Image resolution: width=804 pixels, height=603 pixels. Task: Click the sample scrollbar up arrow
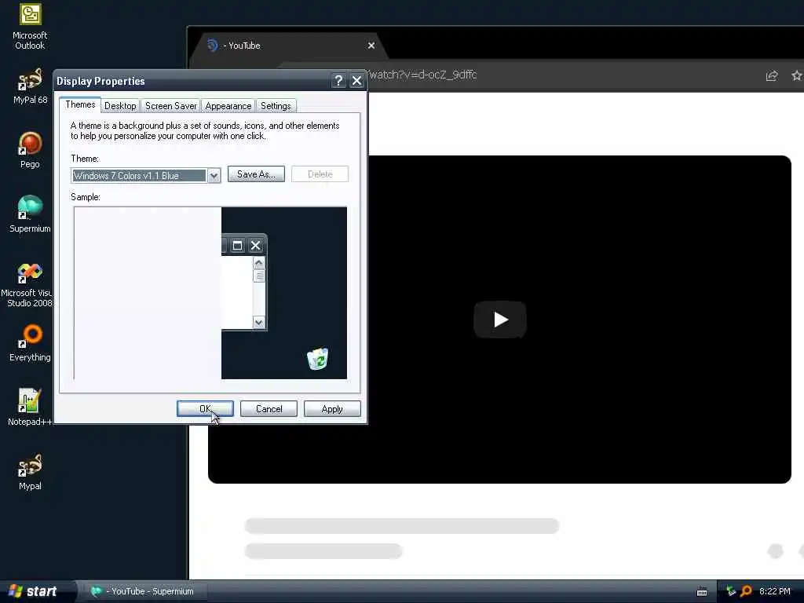(258, 263)
